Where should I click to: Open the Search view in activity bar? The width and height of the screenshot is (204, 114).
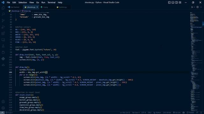3,14
